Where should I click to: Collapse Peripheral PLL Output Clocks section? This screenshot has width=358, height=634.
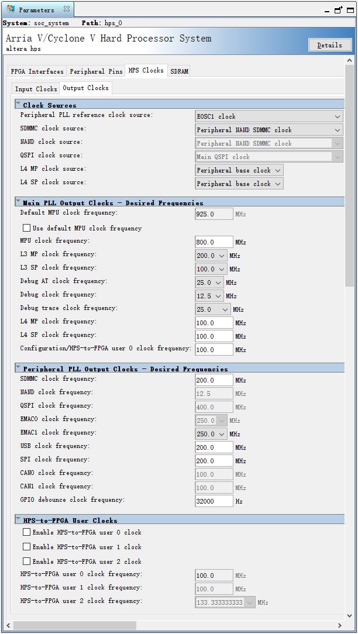[18, 368]
